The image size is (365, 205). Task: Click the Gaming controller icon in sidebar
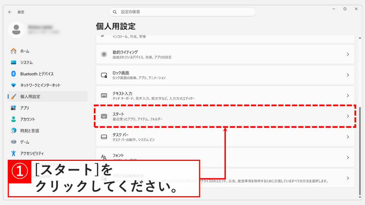14,142
